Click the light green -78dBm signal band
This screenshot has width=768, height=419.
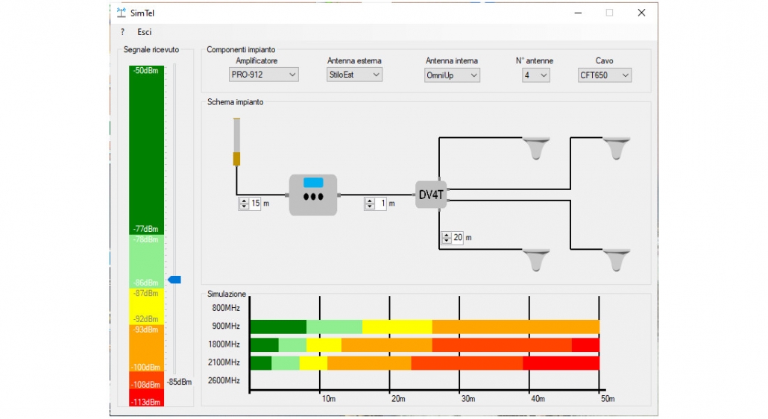[146, 261]
